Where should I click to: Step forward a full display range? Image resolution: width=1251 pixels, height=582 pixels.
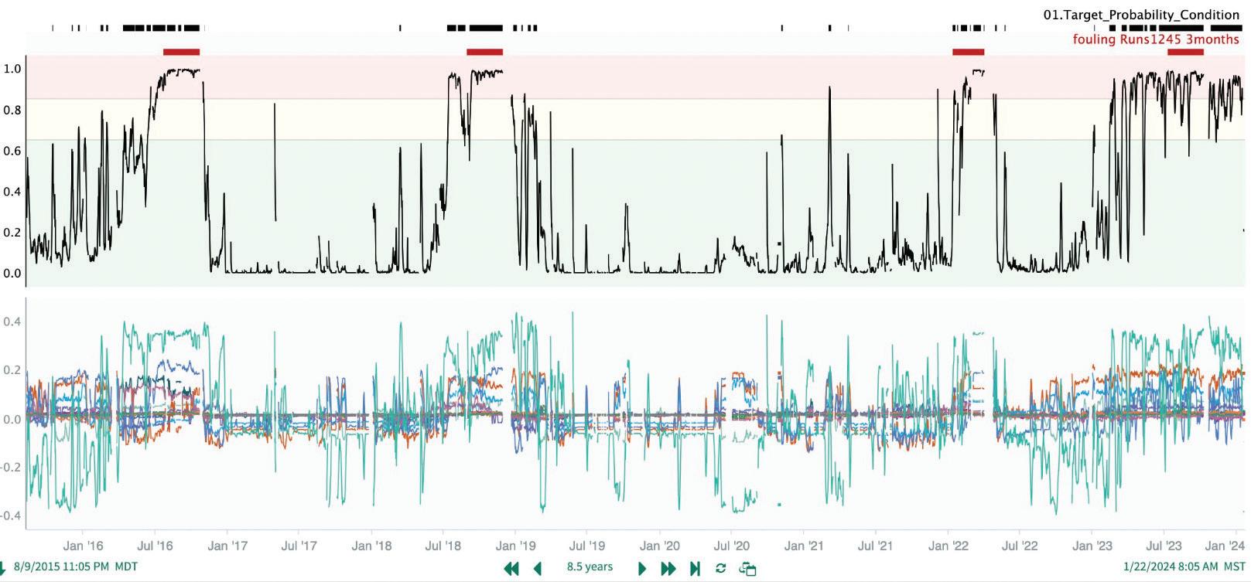[x=668, y=569]
